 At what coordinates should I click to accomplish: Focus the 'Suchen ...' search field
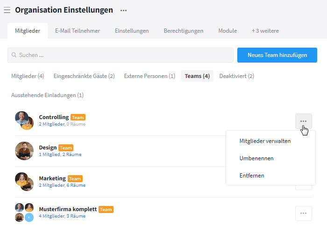pyautogui.click(x=121, y=55)
